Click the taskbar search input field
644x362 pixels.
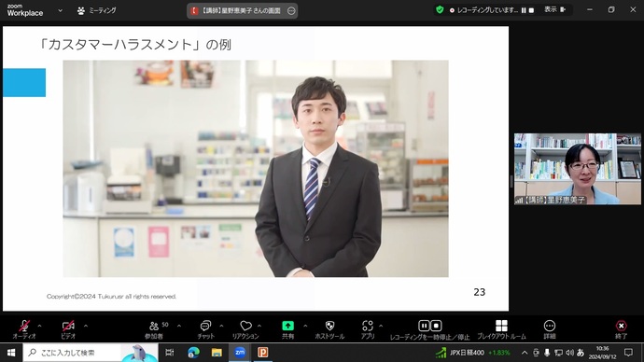[91, 353]
